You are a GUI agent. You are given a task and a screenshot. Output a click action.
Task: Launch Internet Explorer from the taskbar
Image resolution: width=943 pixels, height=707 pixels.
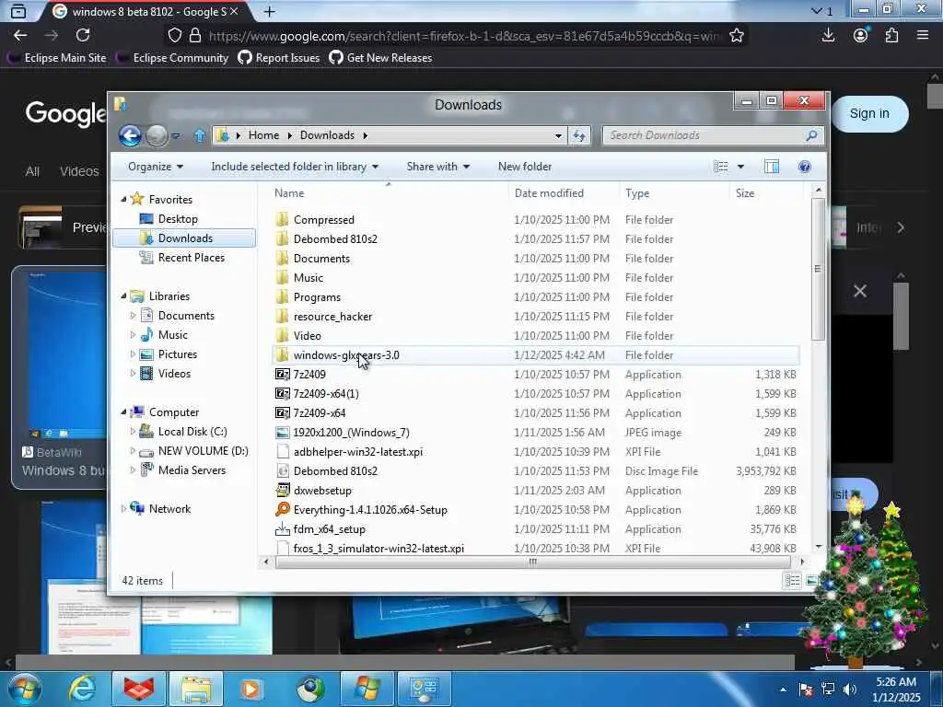(x=82, y=689)
